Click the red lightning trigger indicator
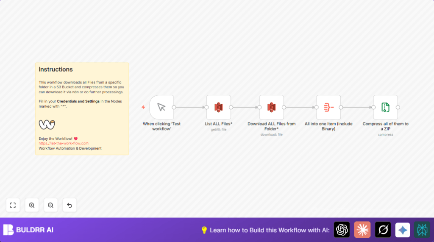 143,107
